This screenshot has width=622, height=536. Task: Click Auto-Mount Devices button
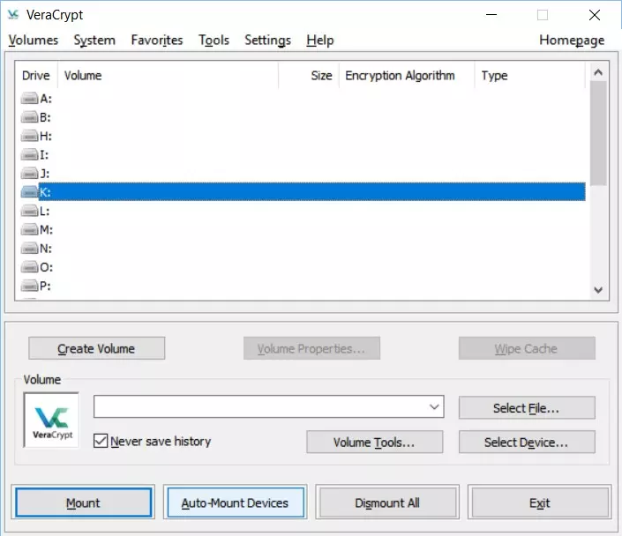coord(236,502)
